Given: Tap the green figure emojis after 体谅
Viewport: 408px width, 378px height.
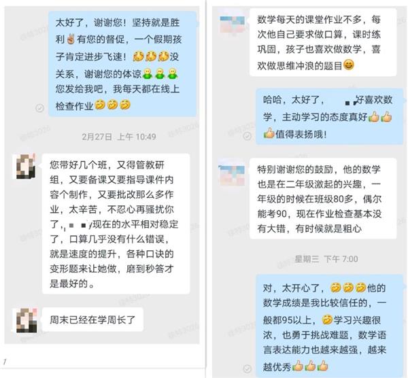Looking at the screenshot, I should [160, 73].
